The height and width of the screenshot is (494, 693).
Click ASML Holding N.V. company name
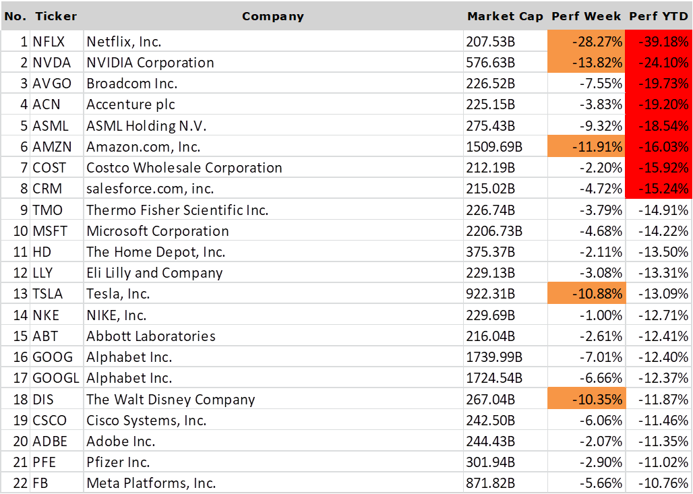click(146, 126)
